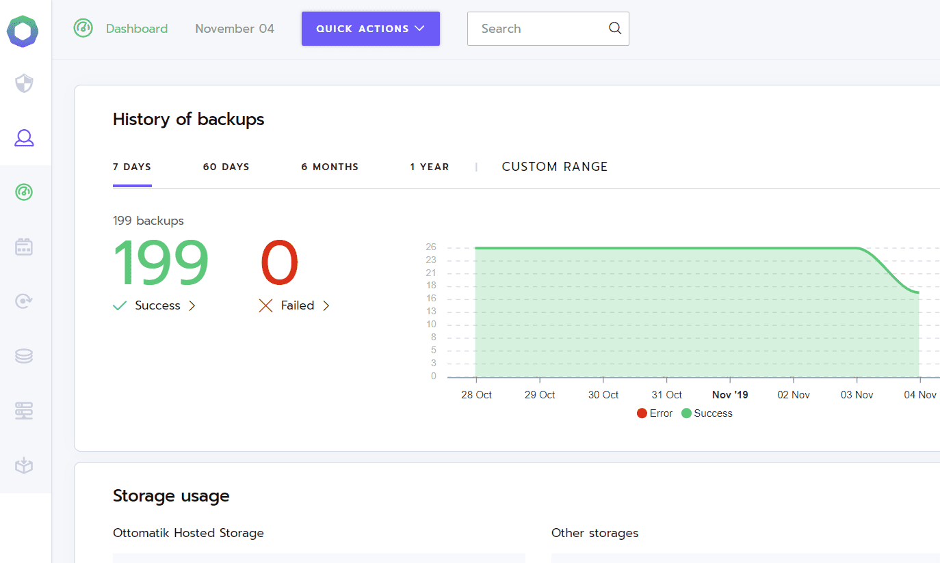Click the Dashboard breadcrumb link

[136, 29]
